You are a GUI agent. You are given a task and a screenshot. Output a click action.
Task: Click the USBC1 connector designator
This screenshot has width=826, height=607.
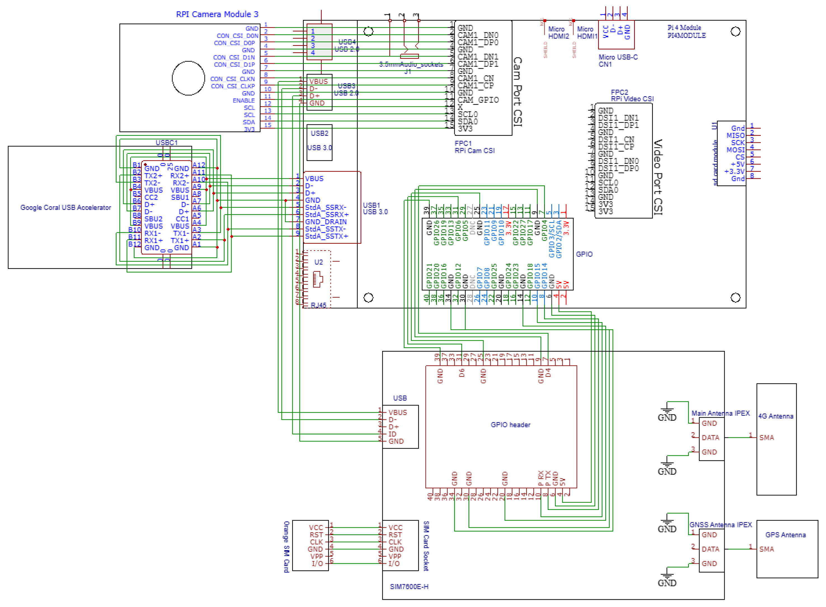pyautogui.click(x=166, y=143)
